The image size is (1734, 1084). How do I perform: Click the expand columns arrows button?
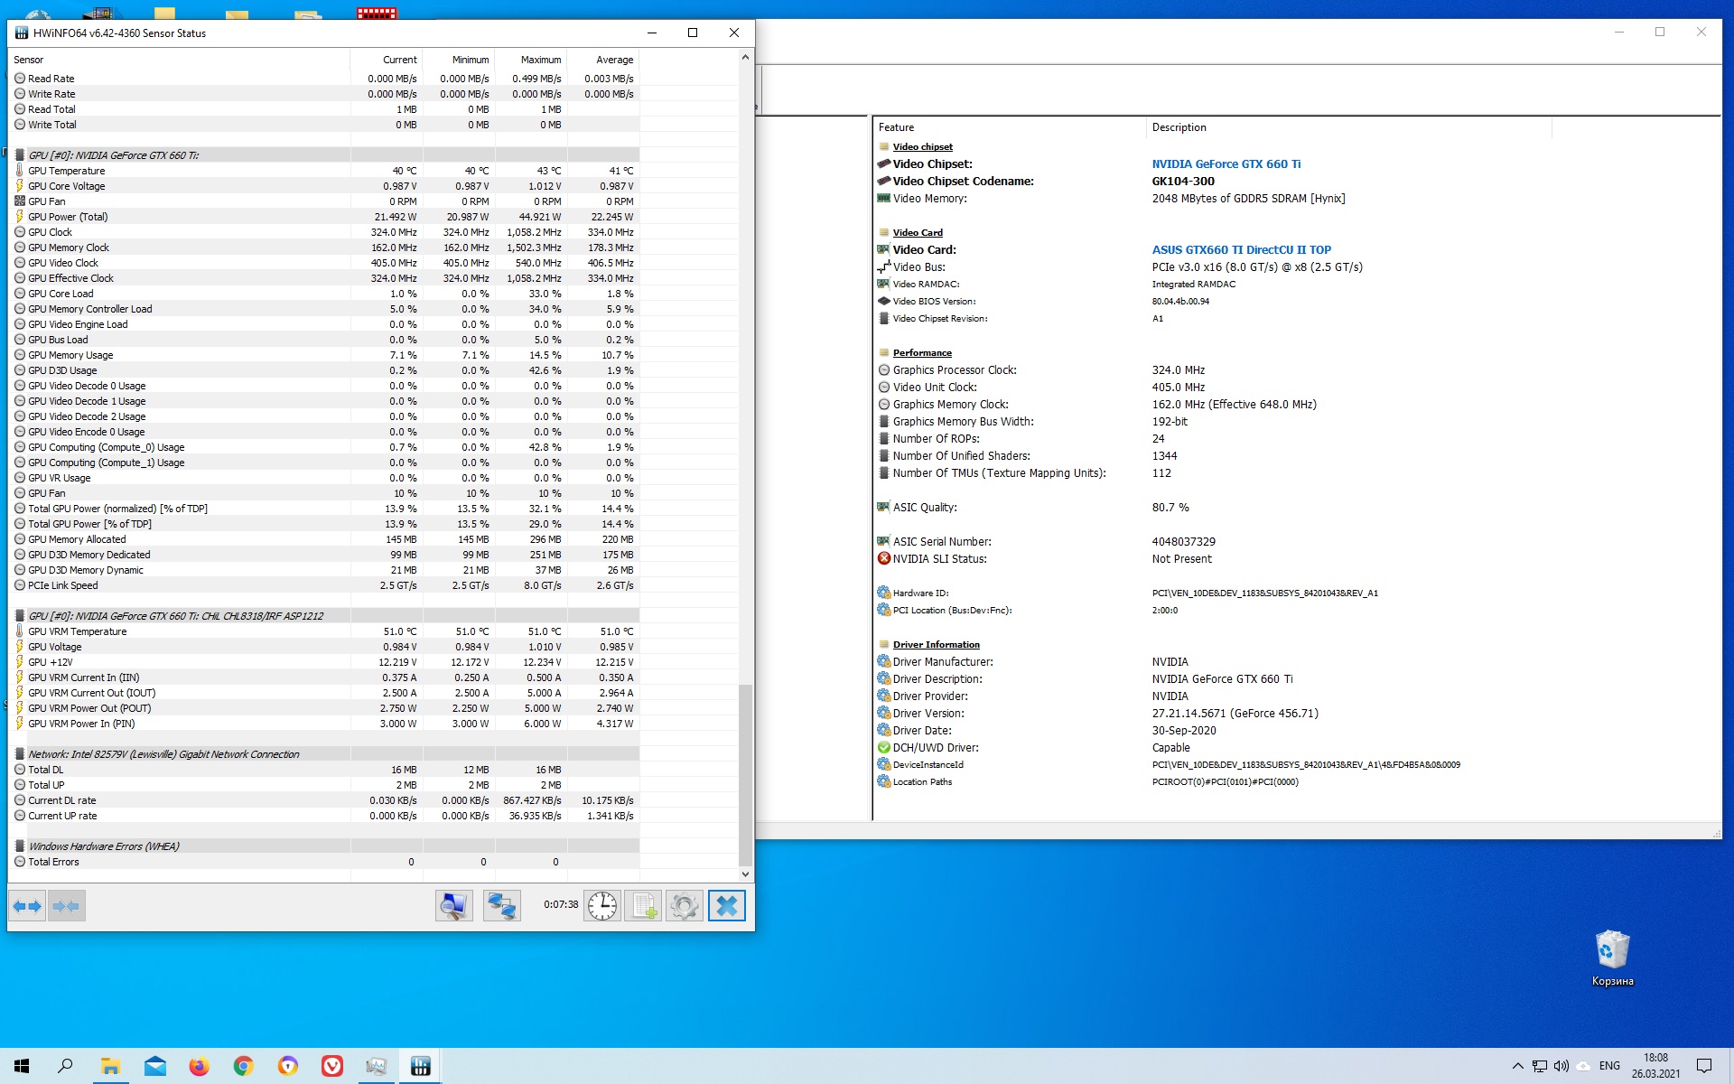pyautogui.click(x=27, y=906)
